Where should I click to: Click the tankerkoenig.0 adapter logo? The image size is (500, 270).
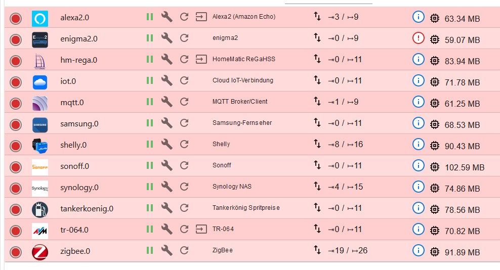coord(39,209)
